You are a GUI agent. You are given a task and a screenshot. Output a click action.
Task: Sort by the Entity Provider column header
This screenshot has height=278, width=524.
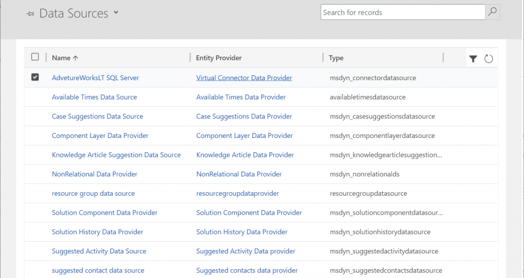pos(219,58)
